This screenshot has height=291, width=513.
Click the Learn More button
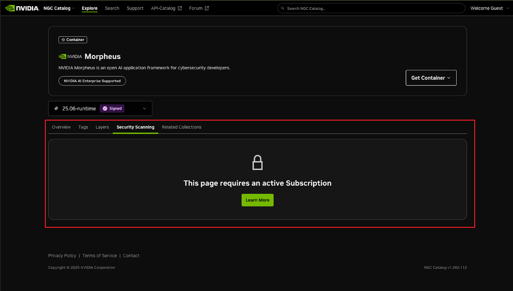257,200
